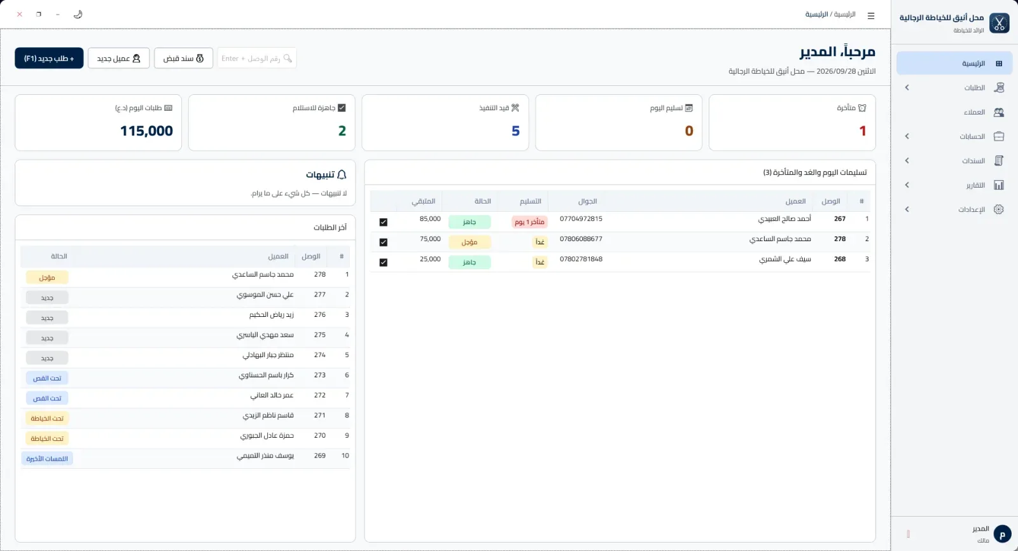
Task: Click phone number 07704972815
Action: [x=581, y=219]
